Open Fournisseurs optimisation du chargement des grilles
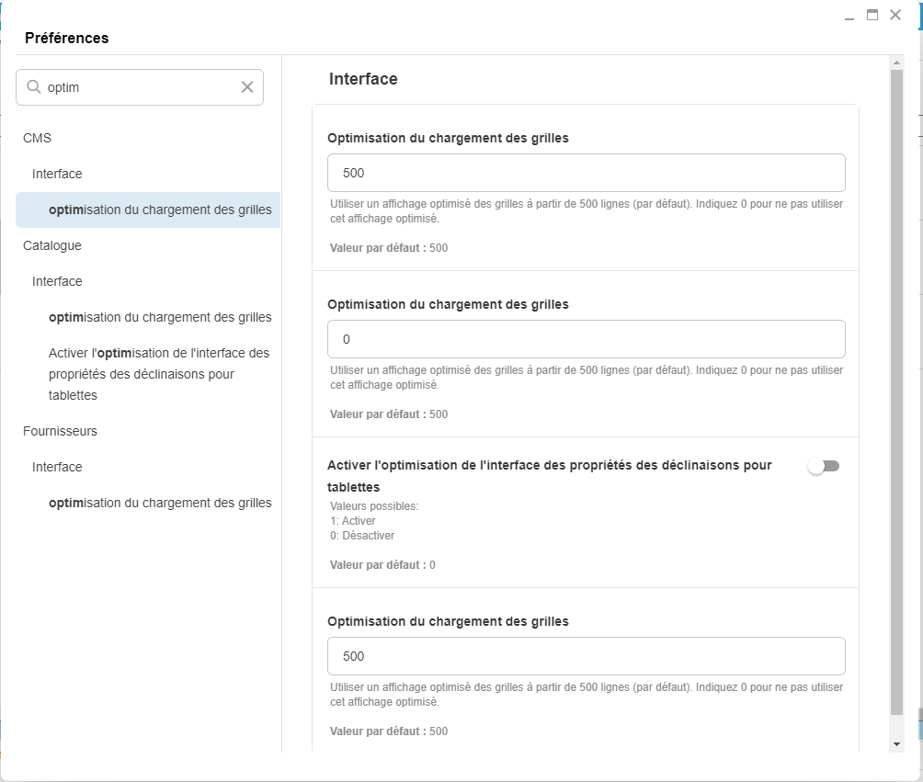This screenshot has width=923, height=782. [160, 503]
